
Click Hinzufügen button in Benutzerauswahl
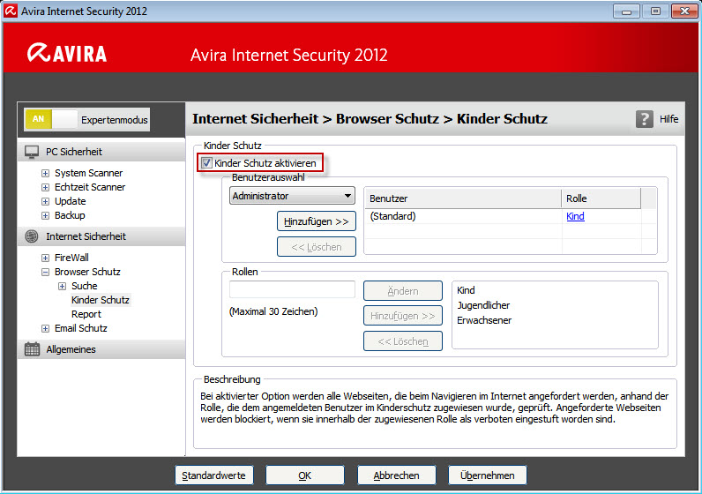tap(317, 221)
